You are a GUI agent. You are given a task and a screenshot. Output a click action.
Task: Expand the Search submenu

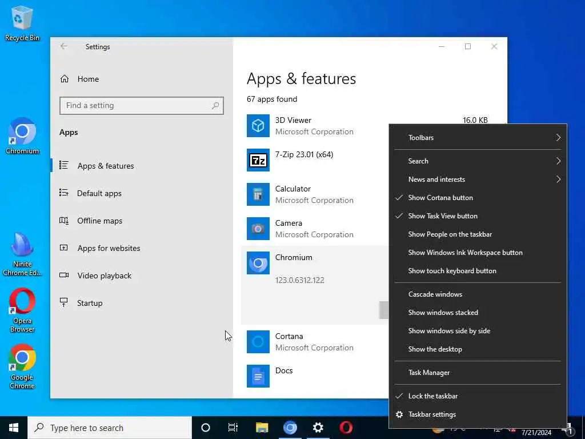coord(478,161)
